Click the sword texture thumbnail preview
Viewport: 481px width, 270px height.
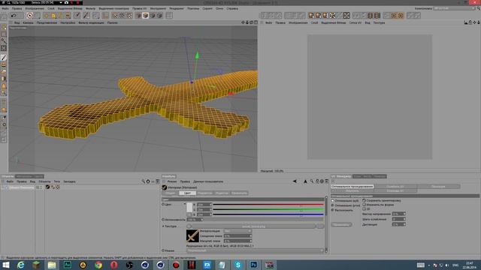(192, 235)
